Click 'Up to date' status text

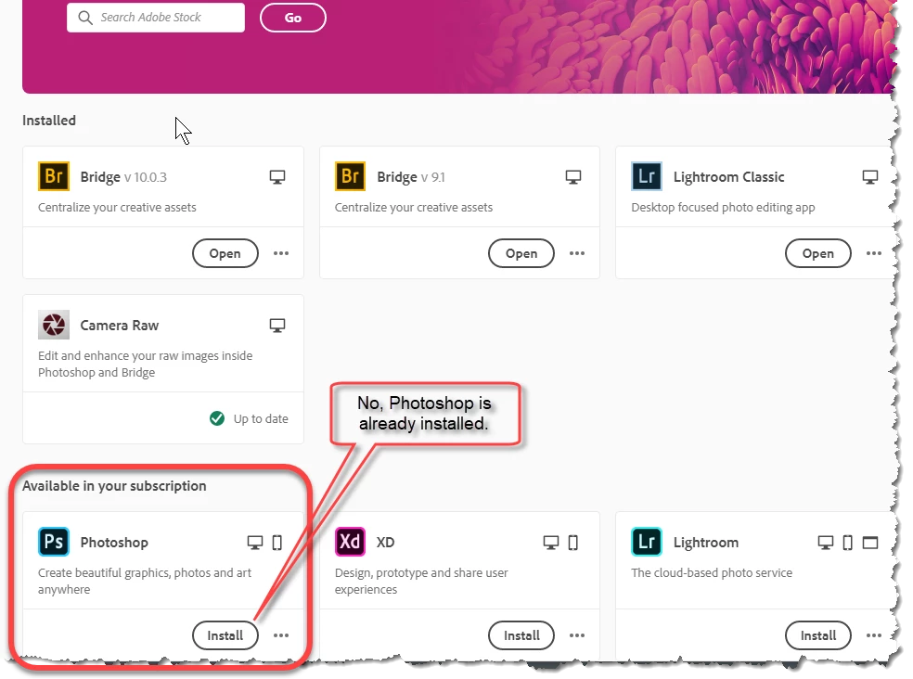(261, 418)
